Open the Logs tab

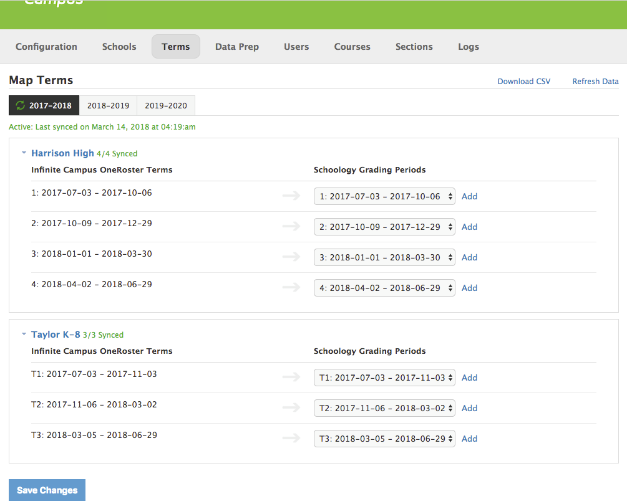click(468, 47)
